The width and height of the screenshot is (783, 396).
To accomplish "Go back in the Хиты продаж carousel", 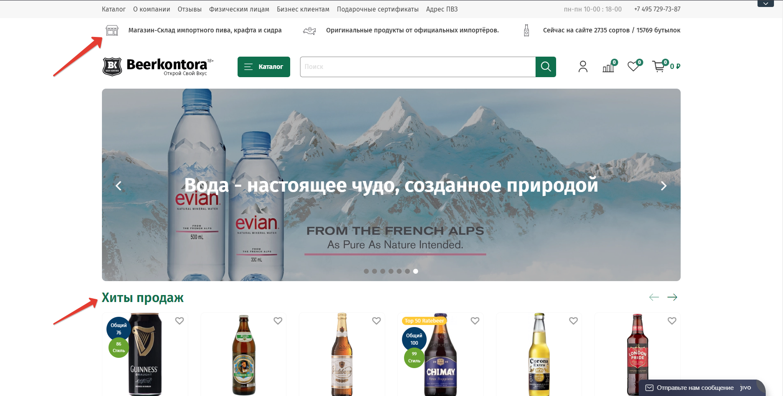I will [x=654, y=297].
